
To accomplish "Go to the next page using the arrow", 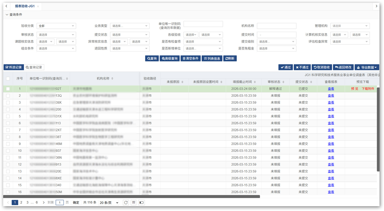I will point(44,203).
